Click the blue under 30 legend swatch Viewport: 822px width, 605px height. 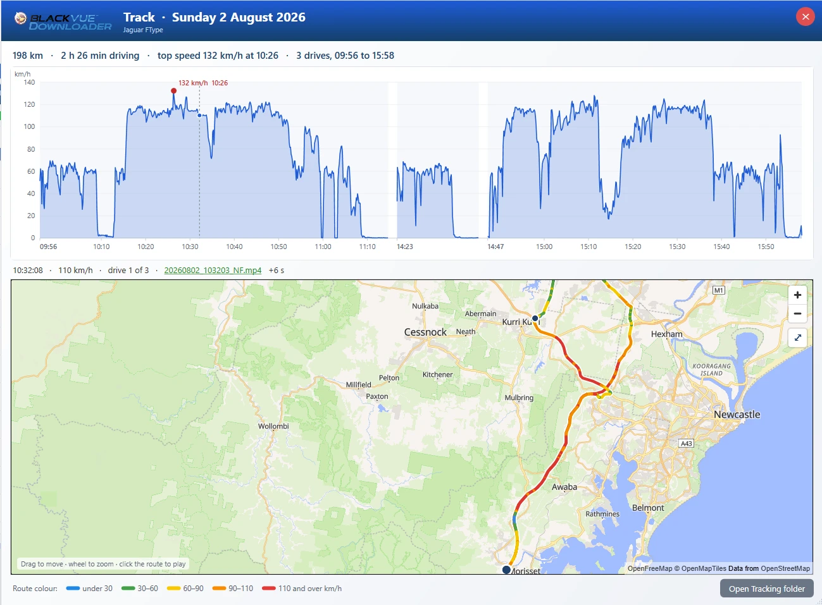73,589
